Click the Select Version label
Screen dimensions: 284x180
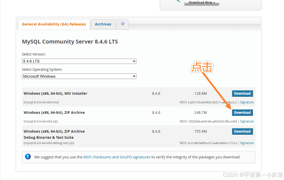pyautogui.click(x=34, y=54)
